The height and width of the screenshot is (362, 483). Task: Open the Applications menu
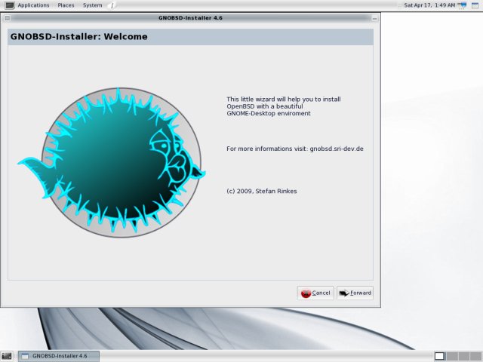point(33,5)
